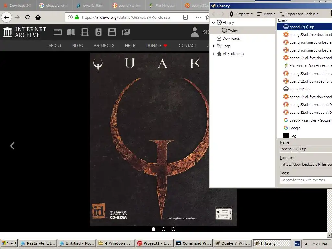Image resolution: width=332 pixels, height=249 pixels.
Task: Click Library window back arrow
Action: tap(215, 14)
